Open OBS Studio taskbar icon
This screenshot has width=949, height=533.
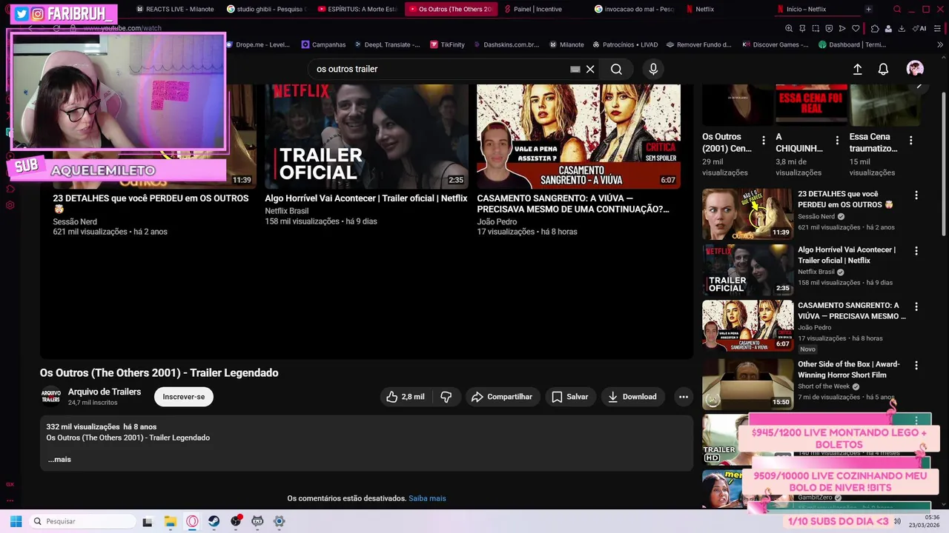click(x=236, y=521)
